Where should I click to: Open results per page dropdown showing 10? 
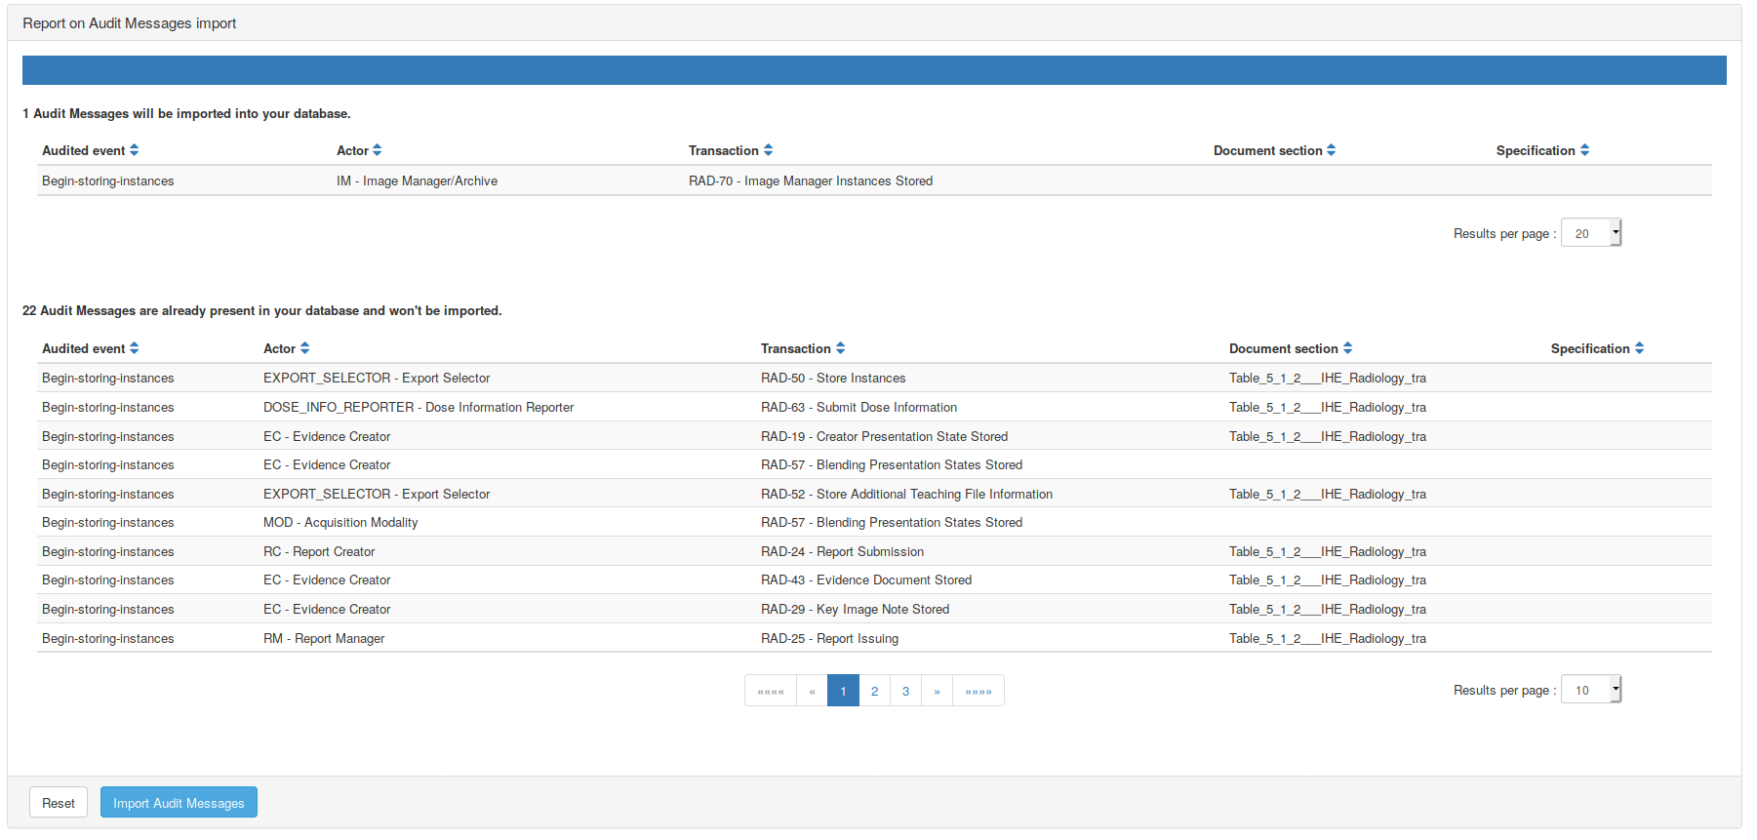[1591, 690]
